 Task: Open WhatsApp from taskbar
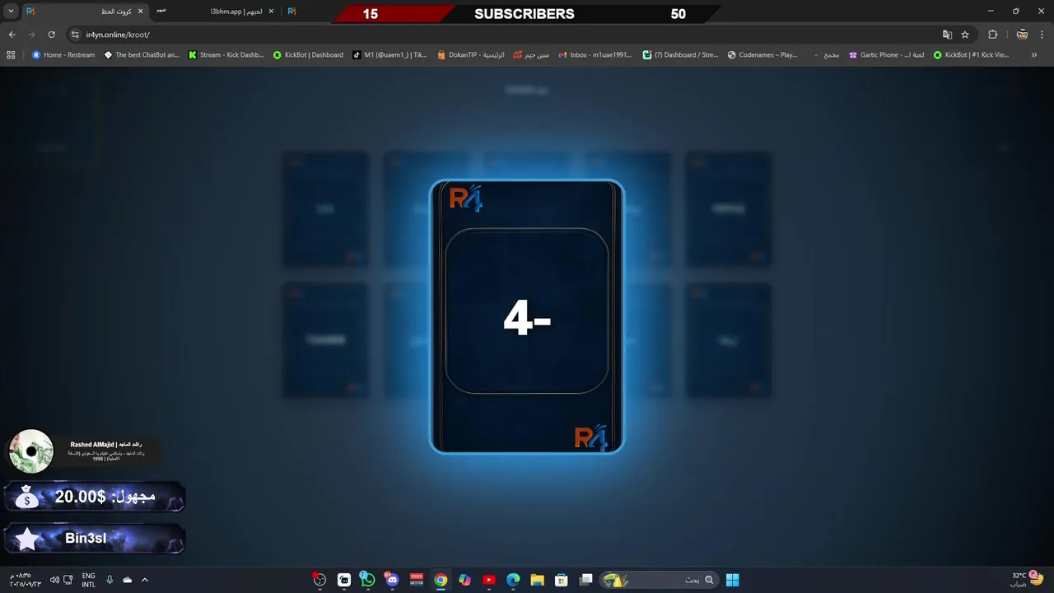(368, 580)
